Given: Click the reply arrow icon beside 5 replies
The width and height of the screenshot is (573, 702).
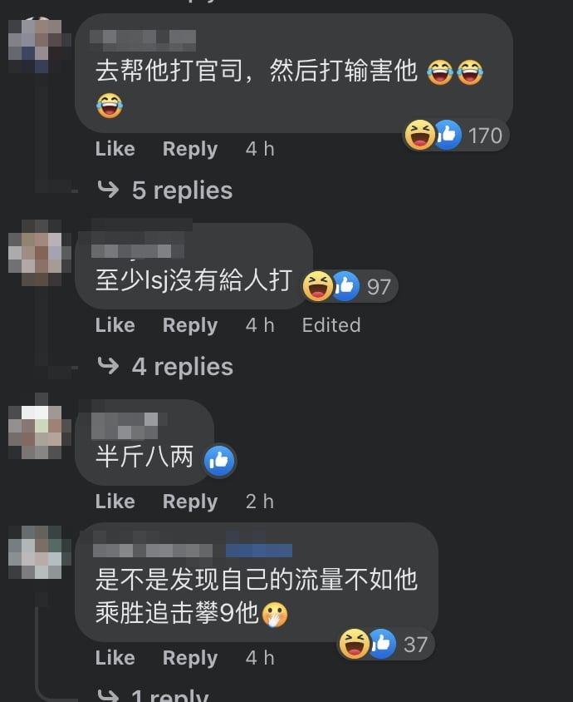Looking at the screenshot, I should point(108,190).
